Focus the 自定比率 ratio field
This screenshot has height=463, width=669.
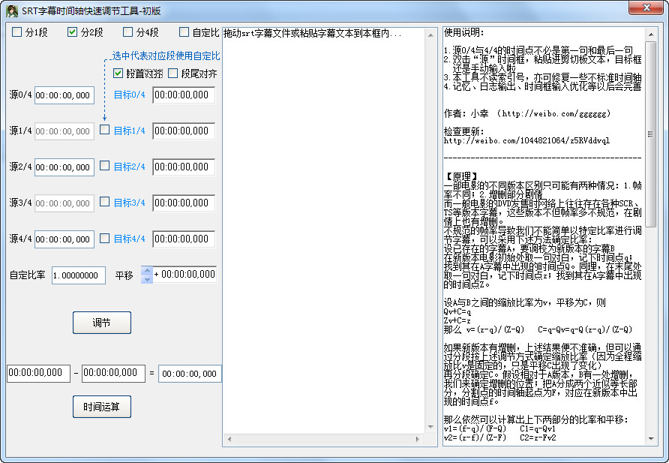tap(79, 275)
